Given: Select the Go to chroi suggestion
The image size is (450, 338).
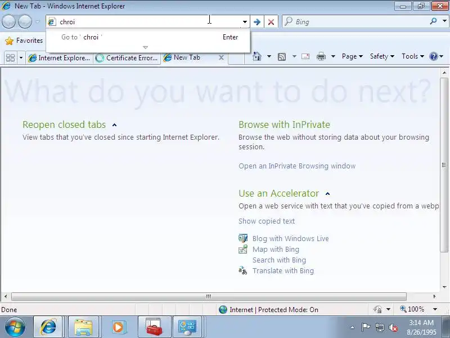Looking at the screenshot, I should (148, 37).
